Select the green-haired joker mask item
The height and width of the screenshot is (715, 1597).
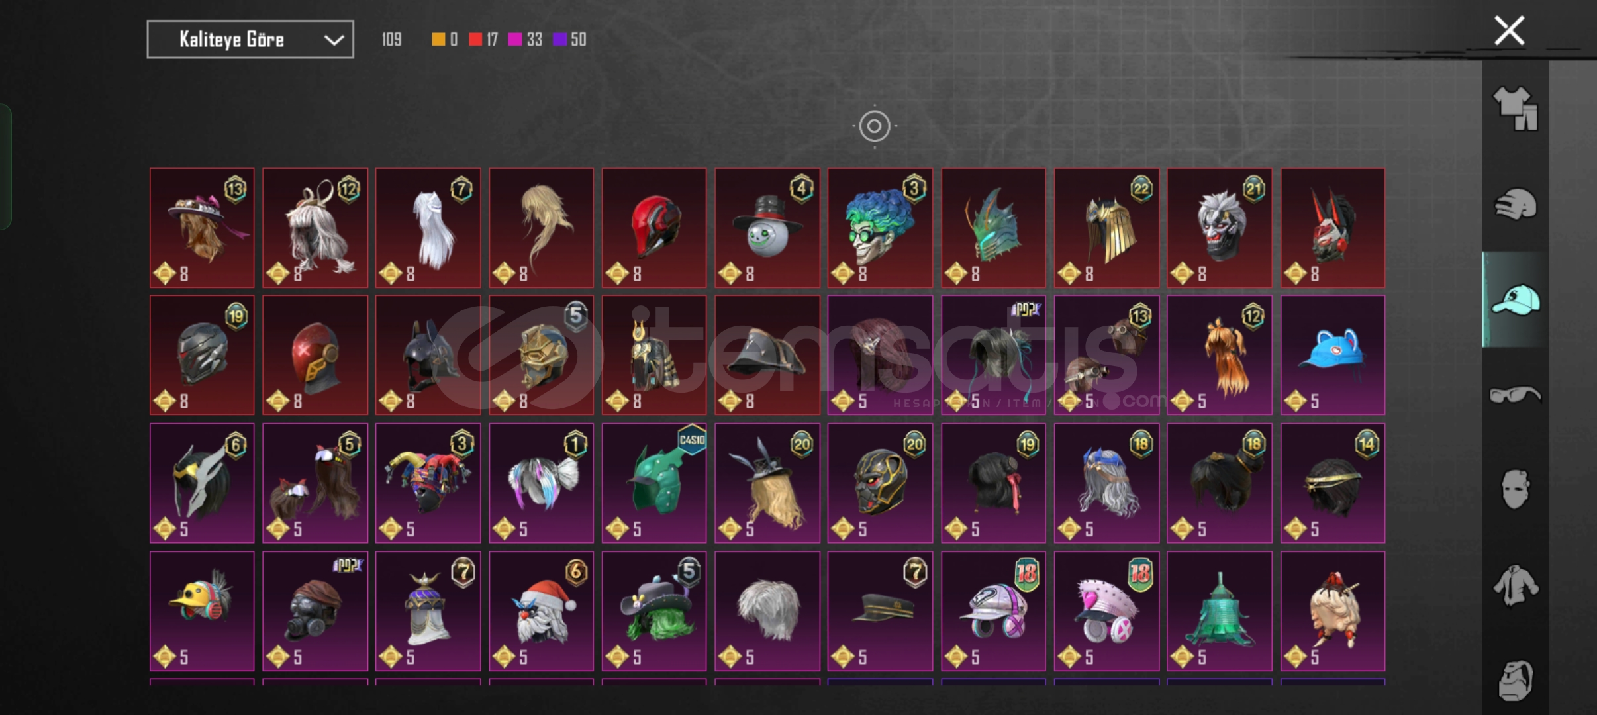click(880, 227)
